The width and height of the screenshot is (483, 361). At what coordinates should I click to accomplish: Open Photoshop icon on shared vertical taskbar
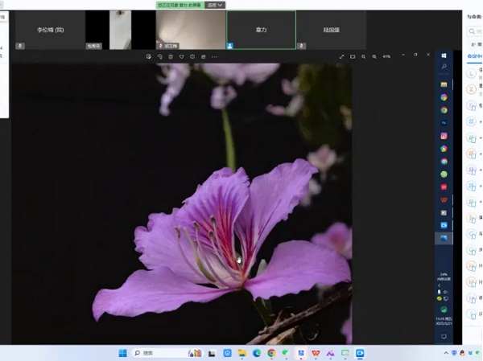(444, 123)
